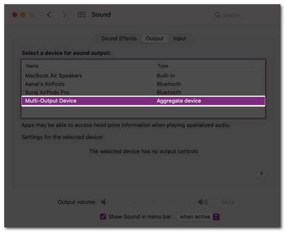This screenshot has height=232, width=285.
Task: Uncheck Show Sound in menu bar
Action: tap(103, 217)
